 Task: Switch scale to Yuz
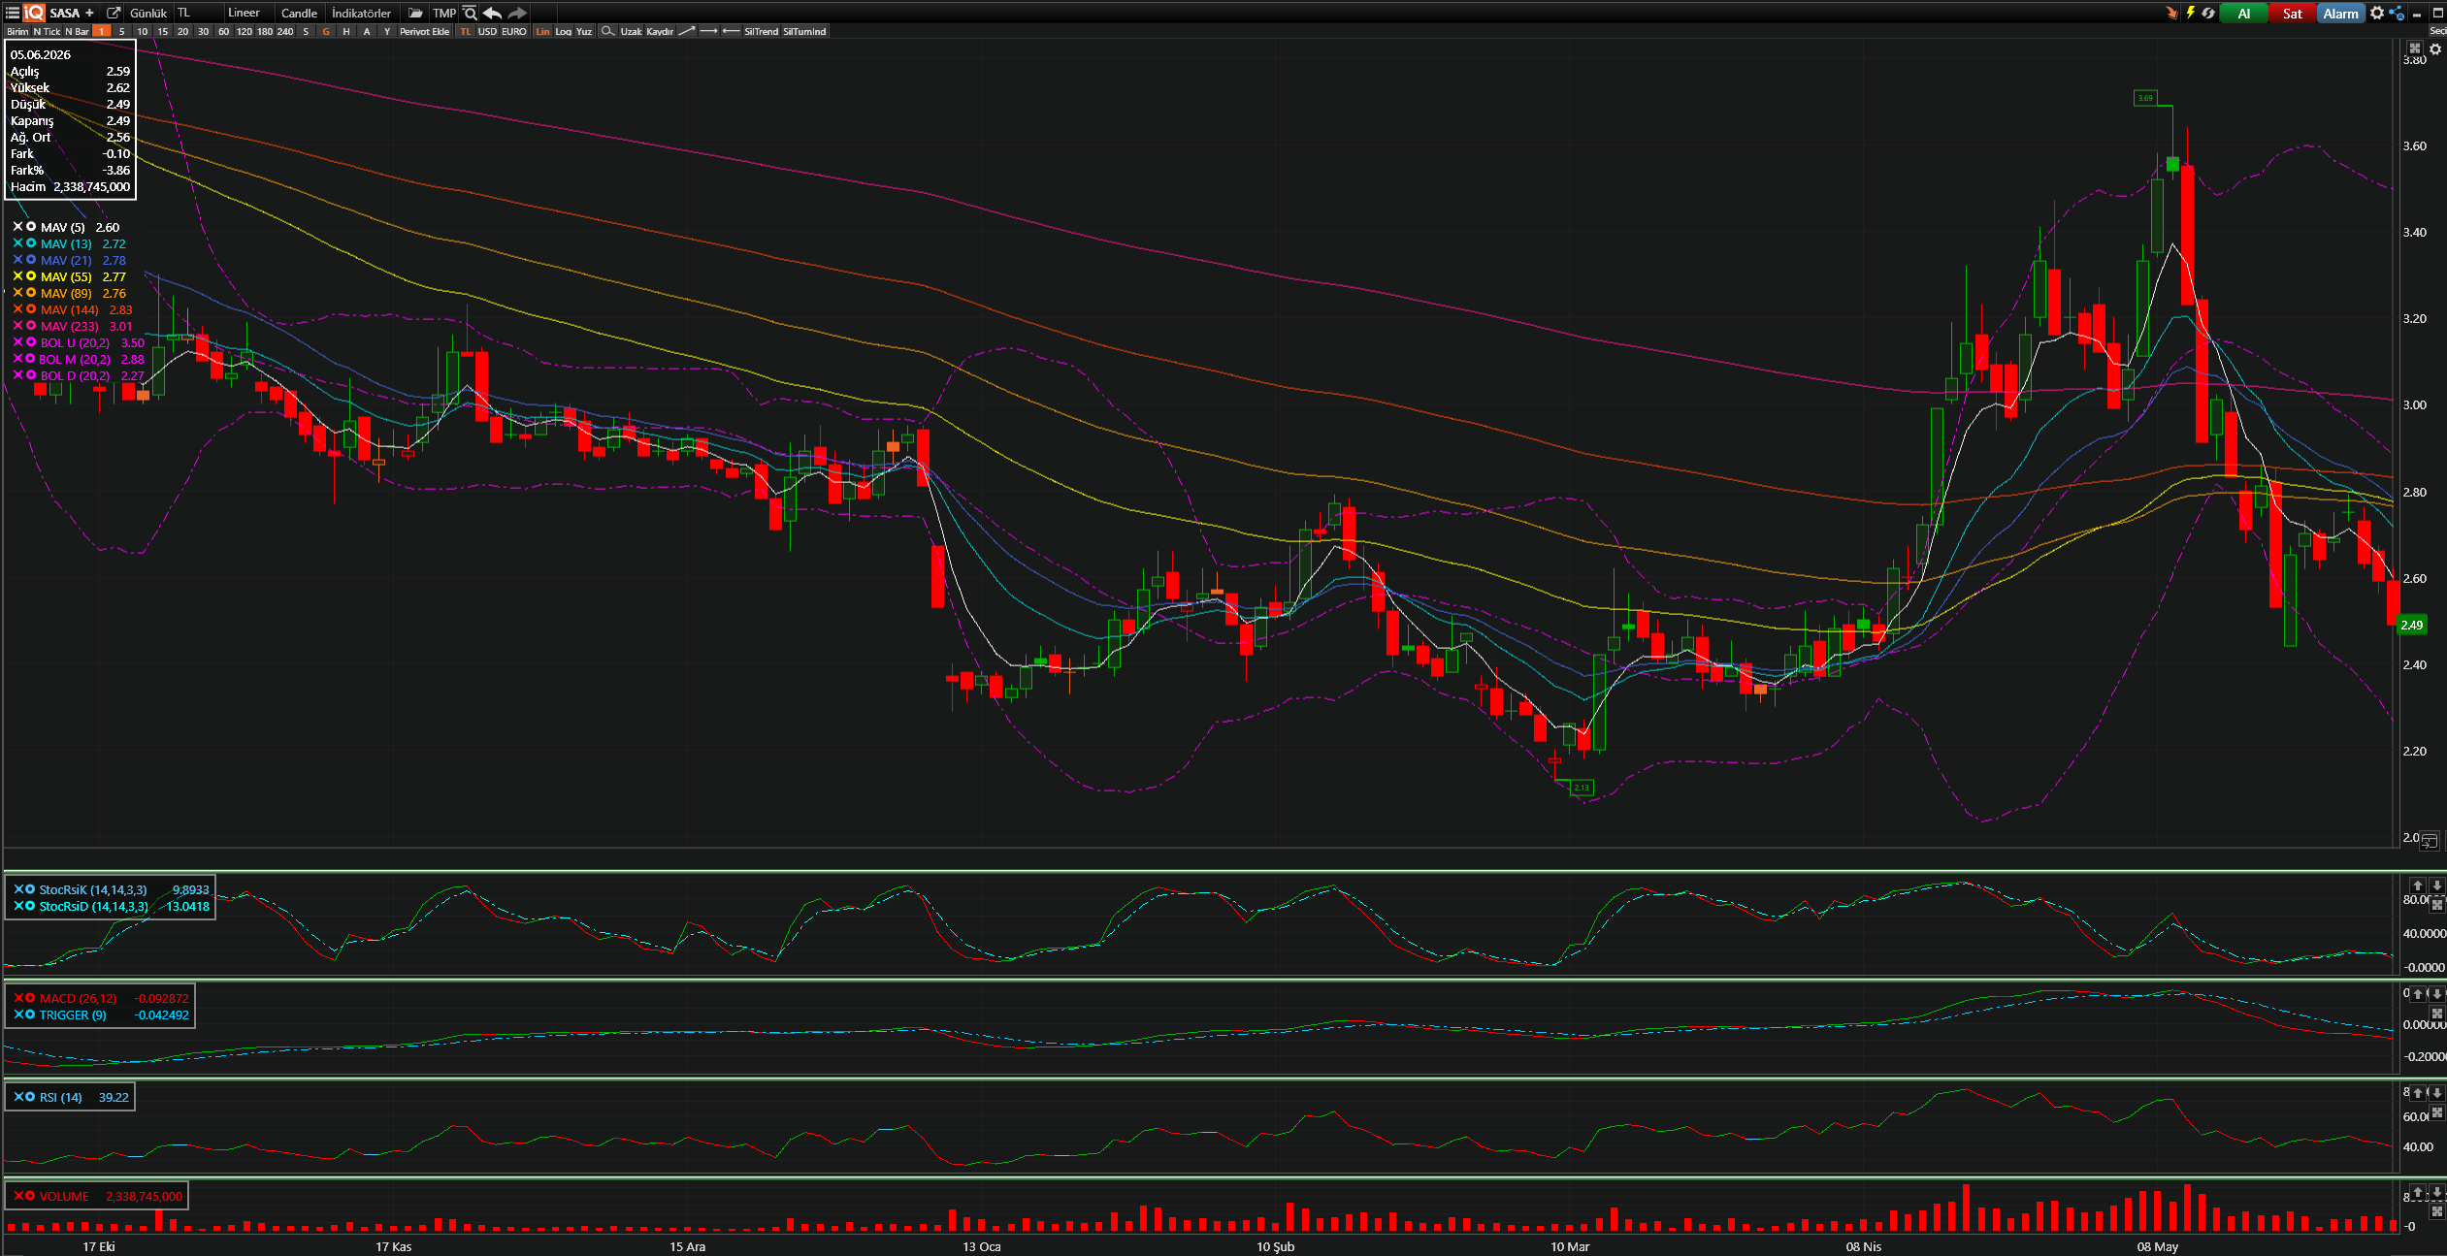click(x=584, y=31)
